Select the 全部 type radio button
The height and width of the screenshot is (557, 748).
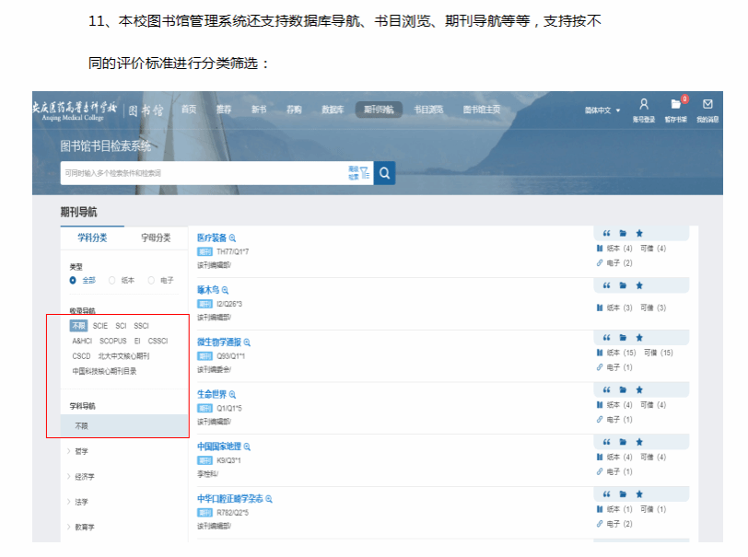click(x=74, y=280)
